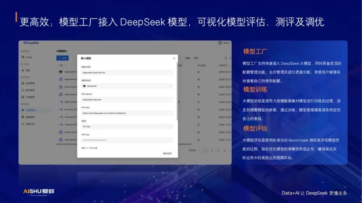
Task: Click the model icon of the 2307 row
Action: pos(61,102)
